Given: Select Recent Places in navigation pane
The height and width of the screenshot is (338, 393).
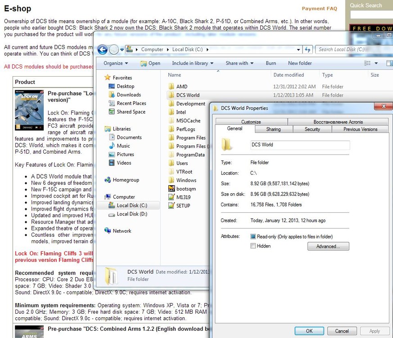Looking at the screenshot, I should tap(127, 103).
